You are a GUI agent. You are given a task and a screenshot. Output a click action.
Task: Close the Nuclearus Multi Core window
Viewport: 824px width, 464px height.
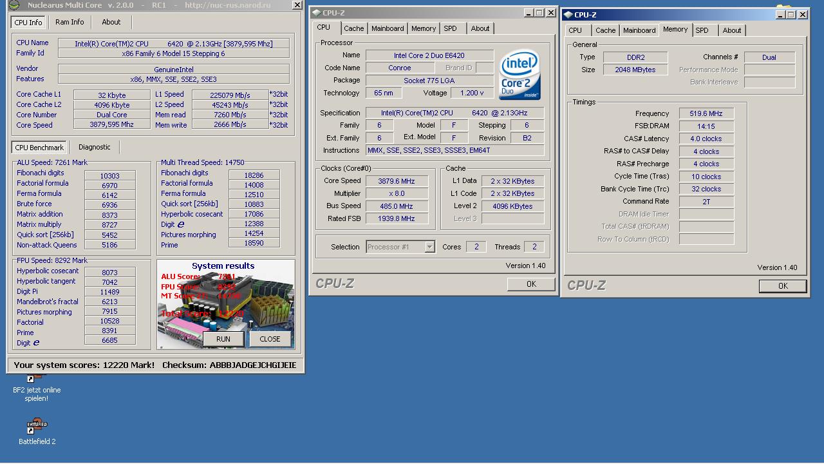pos(297,5)
